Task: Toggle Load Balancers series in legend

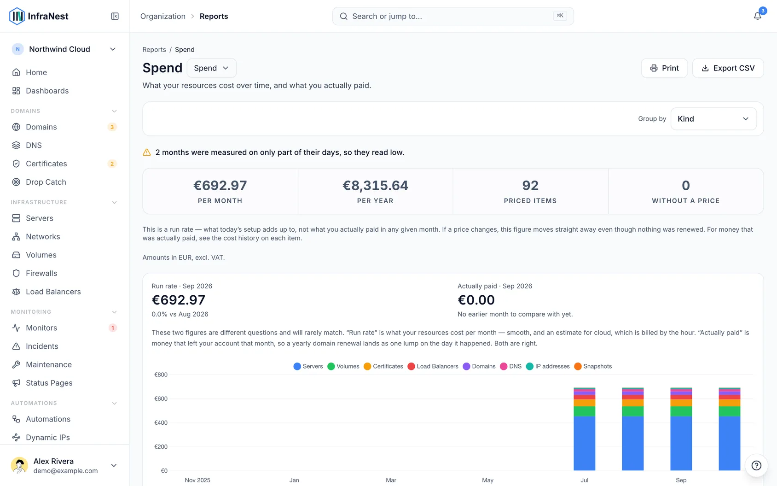Action: pos(433,366)
